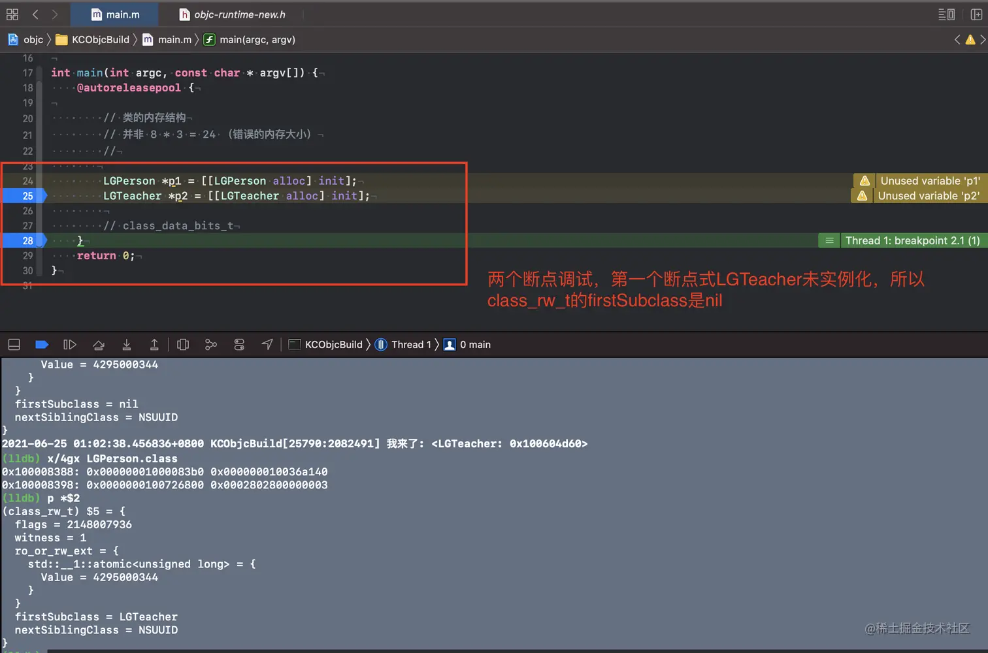The height and width of the screenshot is (653, 988).
Task: Jump to next issue arrow
Action: (982, 39)
